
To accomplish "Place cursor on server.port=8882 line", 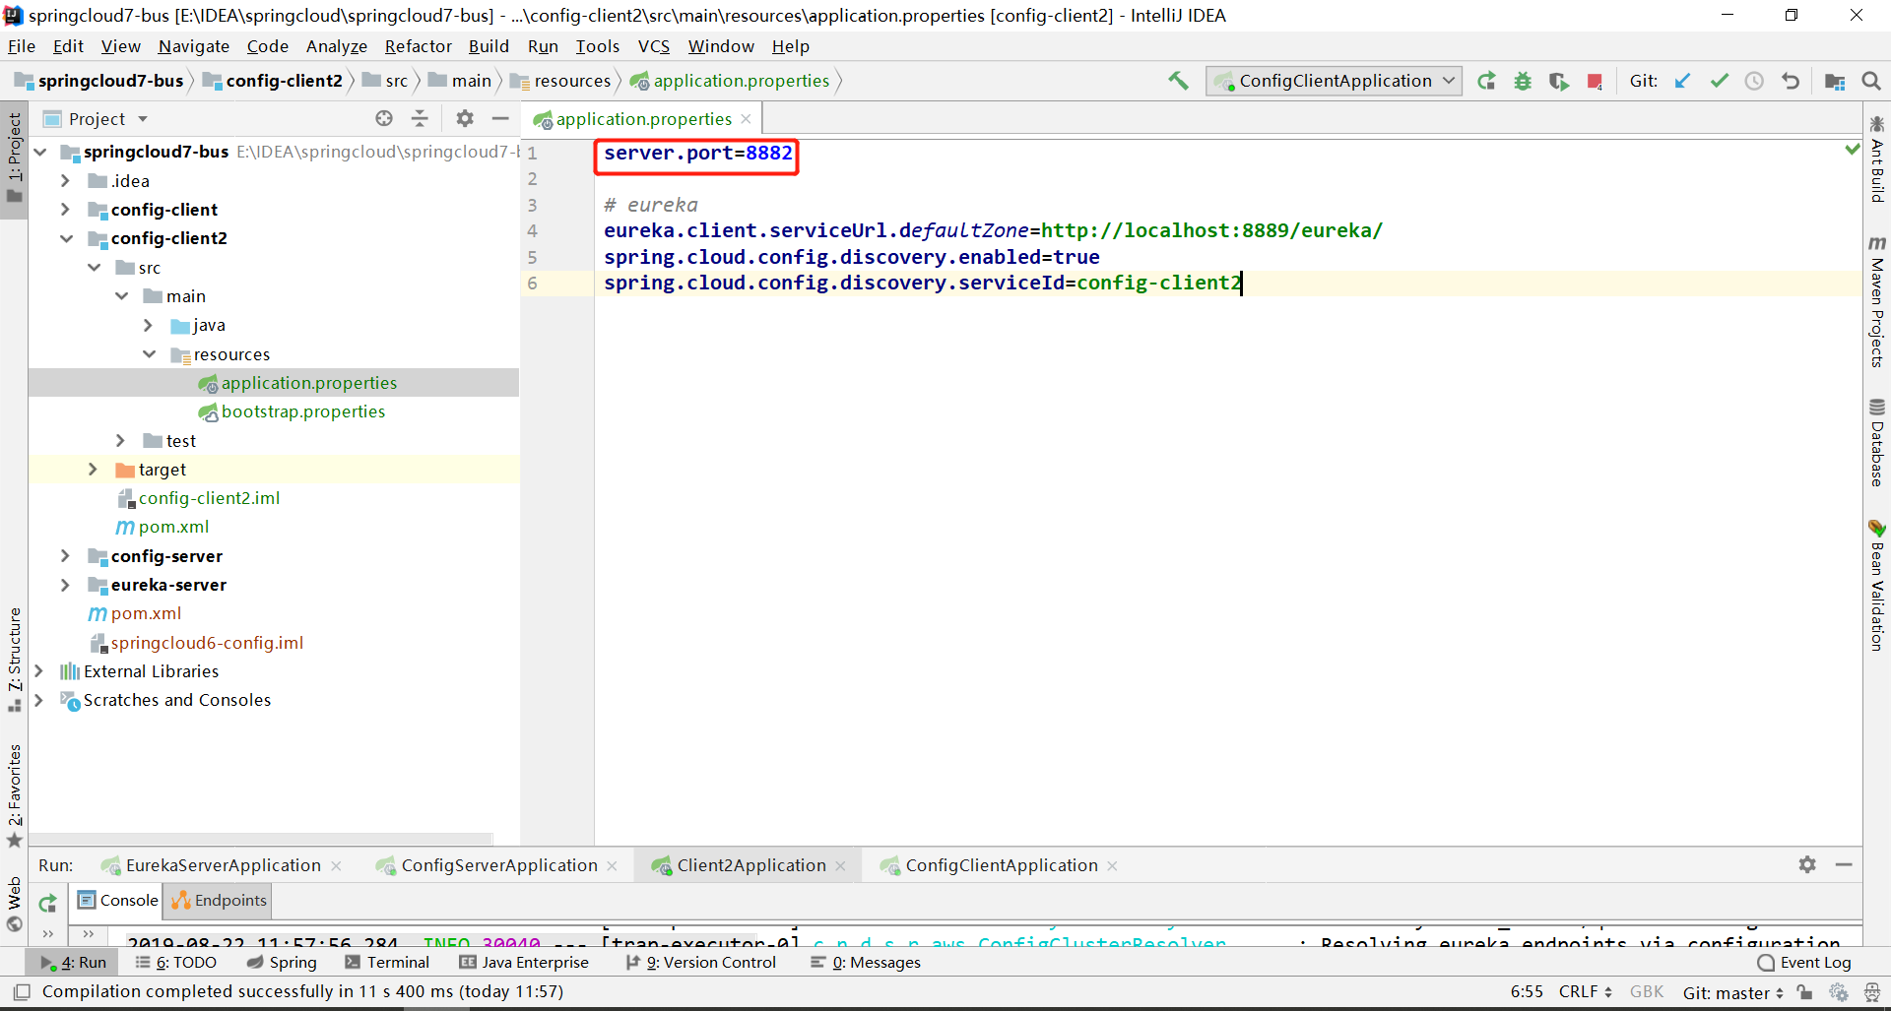I will 697,153.
